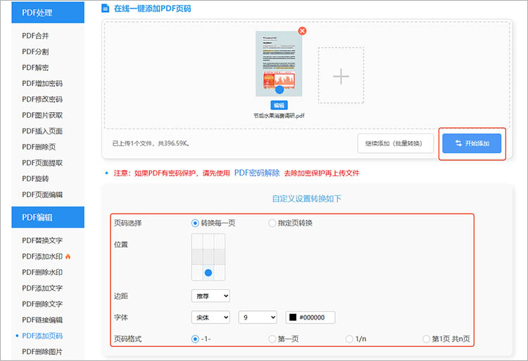Open PDF旋转 in sidebar
The height and width of the screenshot is (361, 528).
pos(35,178)
